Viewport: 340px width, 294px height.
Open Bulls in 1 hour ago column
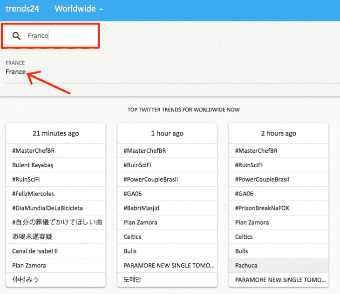coord(130,251)
